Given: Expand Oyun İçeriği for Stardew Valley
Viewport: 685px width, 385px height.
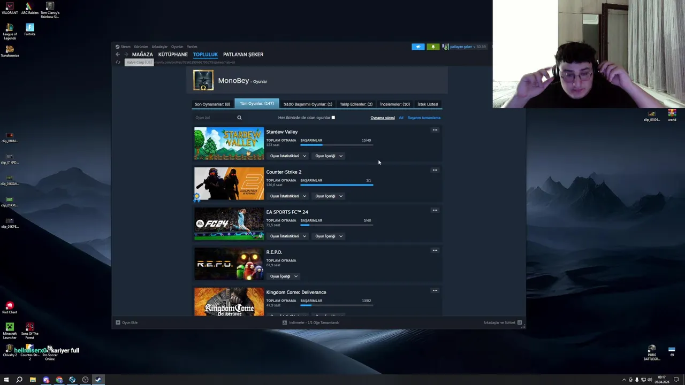Looking at the screenshot, I should click(329, 156).
